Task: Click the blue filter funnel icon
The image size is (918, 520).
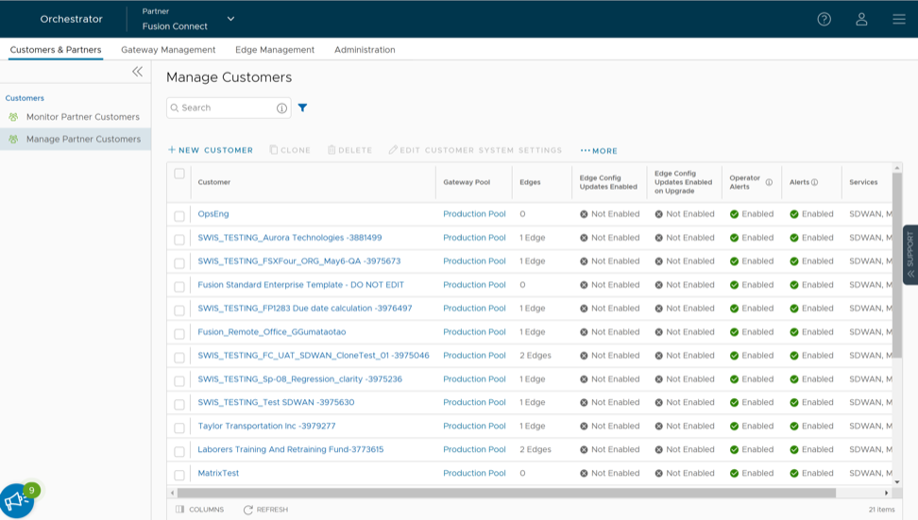Action: point(302,108)
